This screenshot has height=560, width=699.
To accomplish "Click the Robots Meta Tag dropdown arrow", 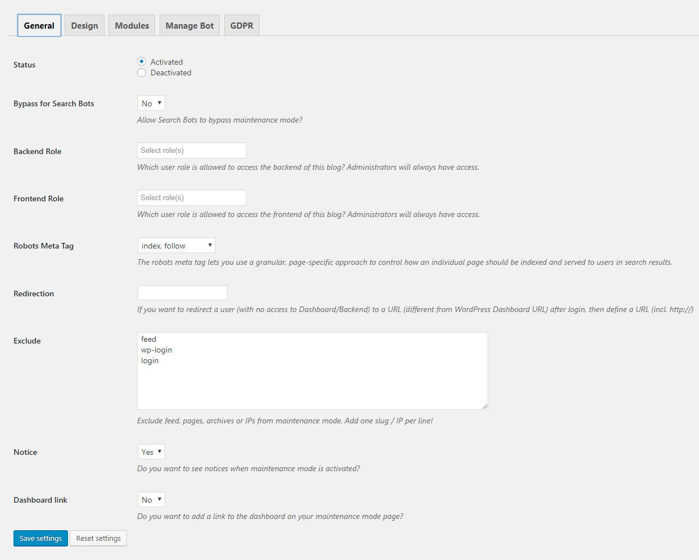I will point(210,245).
